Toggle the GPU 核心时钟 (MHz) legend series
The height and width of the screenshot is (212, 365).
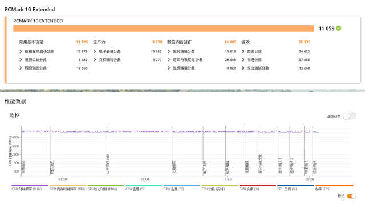[x=106, y=188]
